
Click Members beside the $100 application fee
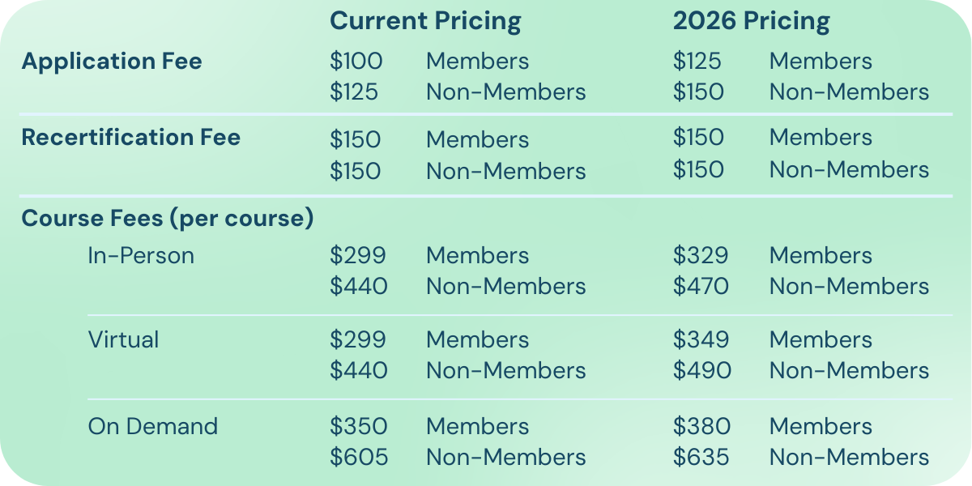477,62
